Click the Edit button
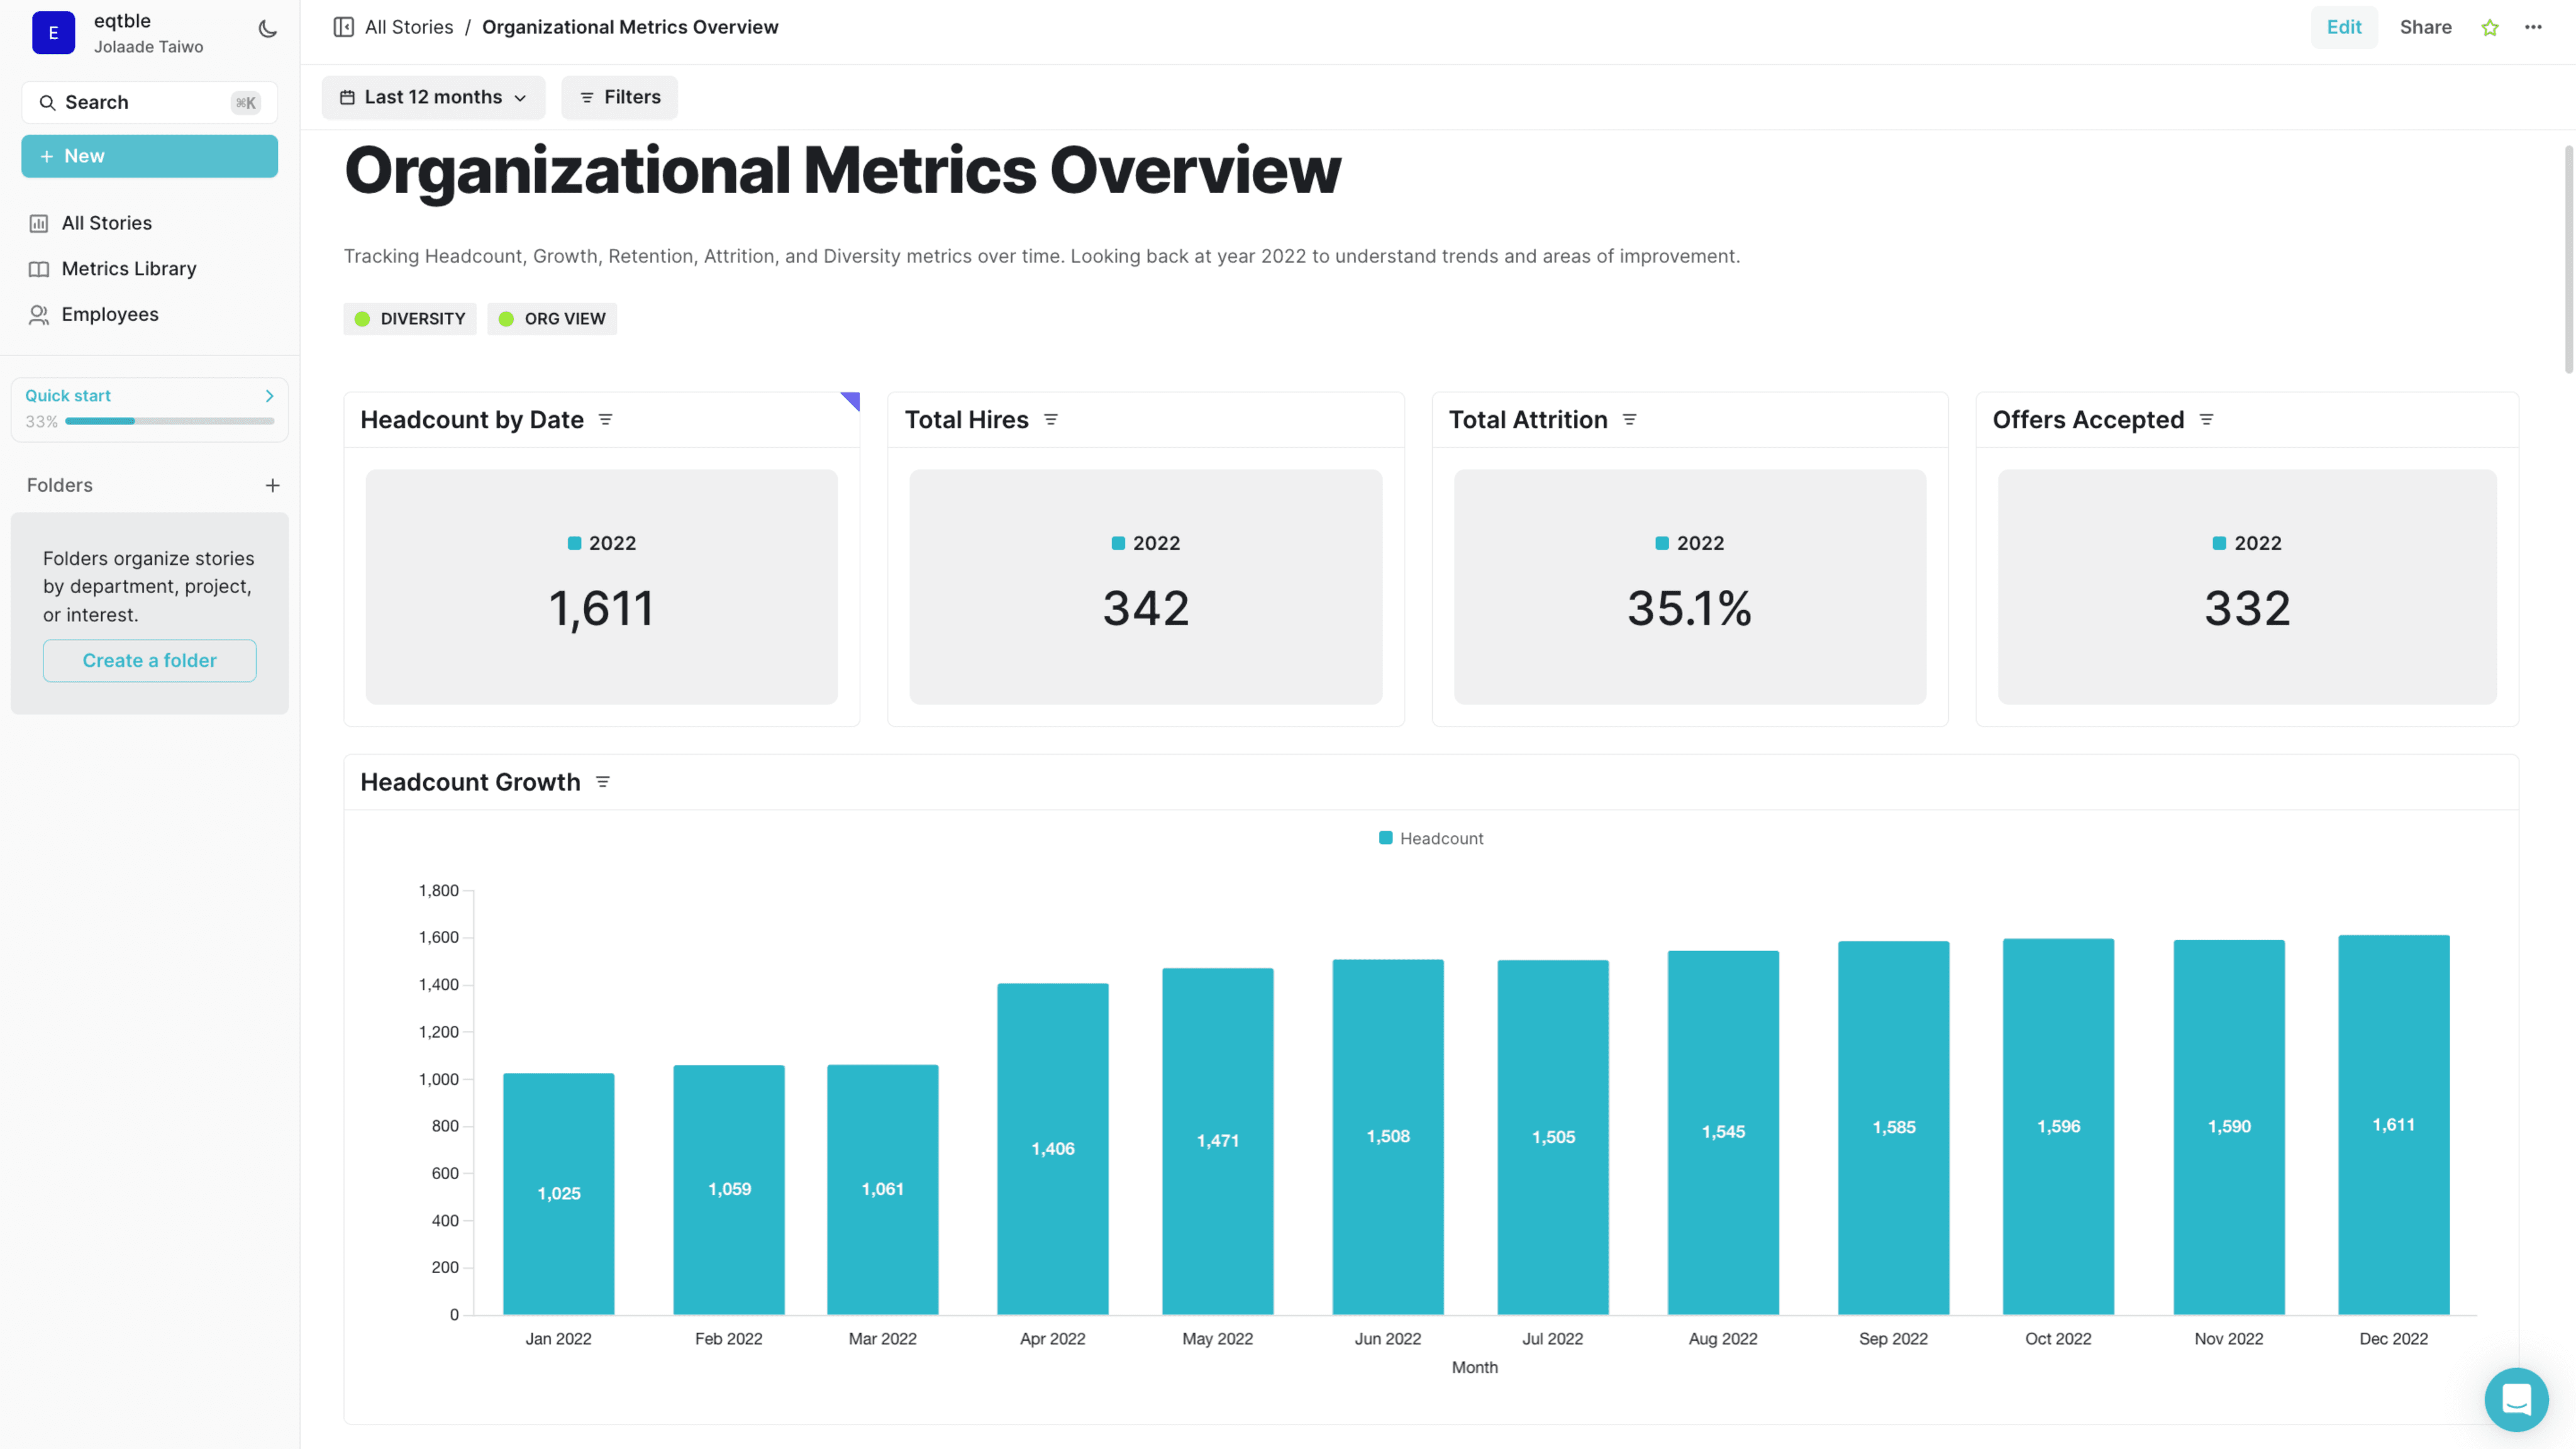Screen dimensions: 2576x1449 tap(2343, 27)
